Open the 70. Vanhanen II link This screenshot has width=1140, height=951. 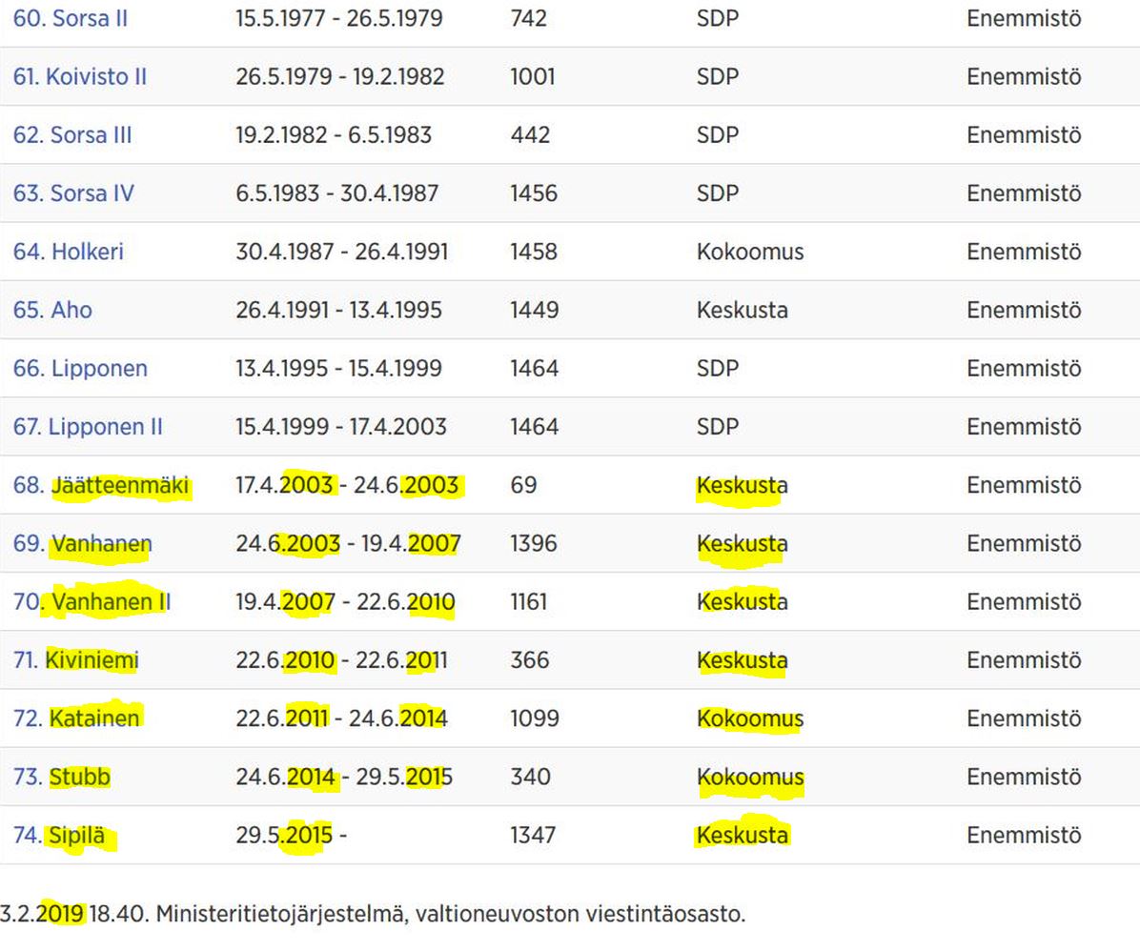click(x=92, y=602)
